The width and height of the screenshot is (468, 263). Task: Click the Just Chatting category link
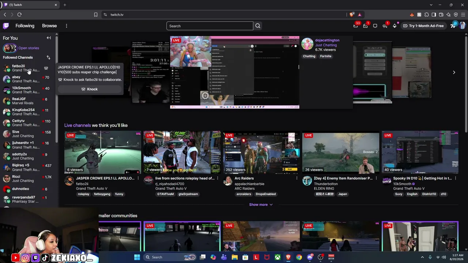326,45
